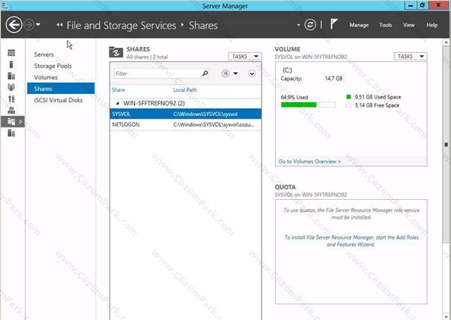Sort by the Local Path column header
The image size is (451, 320).
pyautogui.click(x=185, y=90)
